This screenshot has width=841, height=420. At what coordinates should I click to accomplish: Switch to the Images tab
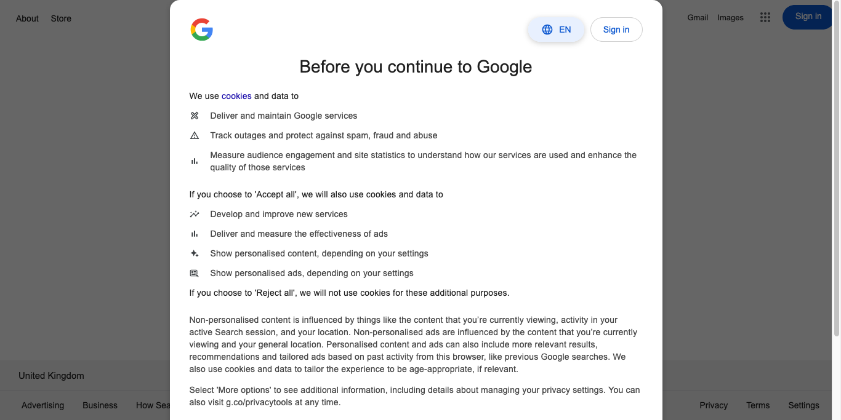click(x=730, y=17)
